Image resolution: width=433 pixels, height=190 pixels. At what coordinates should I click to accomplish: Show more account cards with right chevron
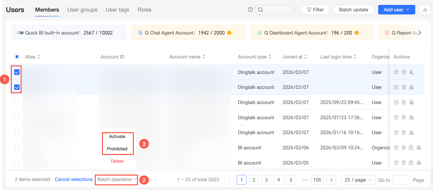[x=420, y=33]
